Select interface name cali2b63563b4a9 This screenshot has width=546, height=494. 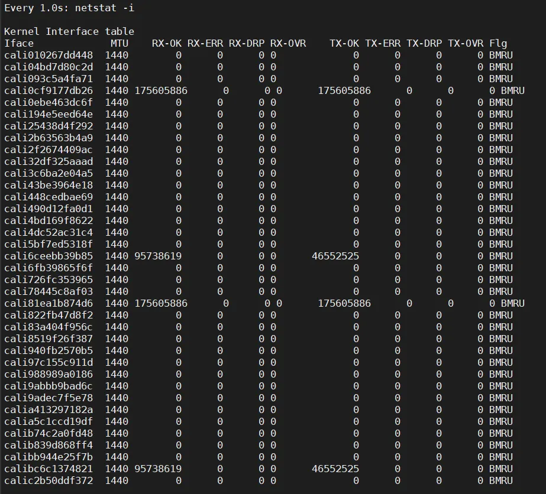[49, 138]
